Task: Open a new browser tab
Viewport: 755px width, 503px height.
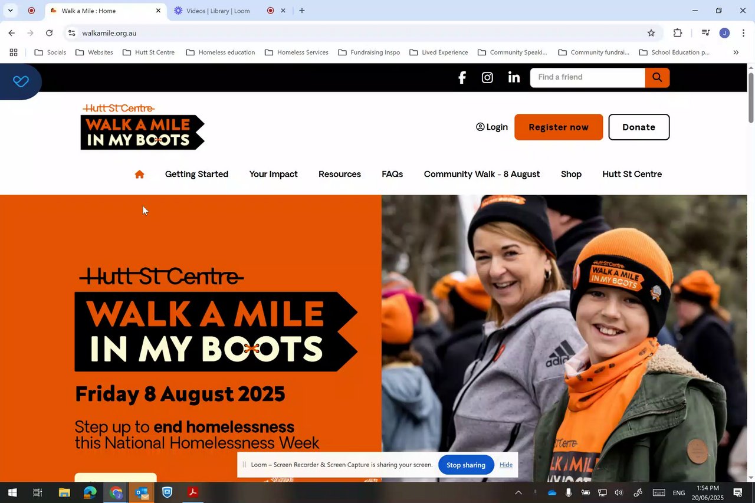Action: coord(302,11)
